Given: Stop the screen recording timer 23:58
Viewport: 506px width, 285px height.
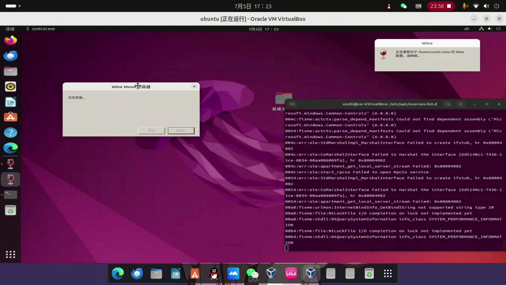Looking at the screenshot, I should pyautogui.click(x=449, y=6).
